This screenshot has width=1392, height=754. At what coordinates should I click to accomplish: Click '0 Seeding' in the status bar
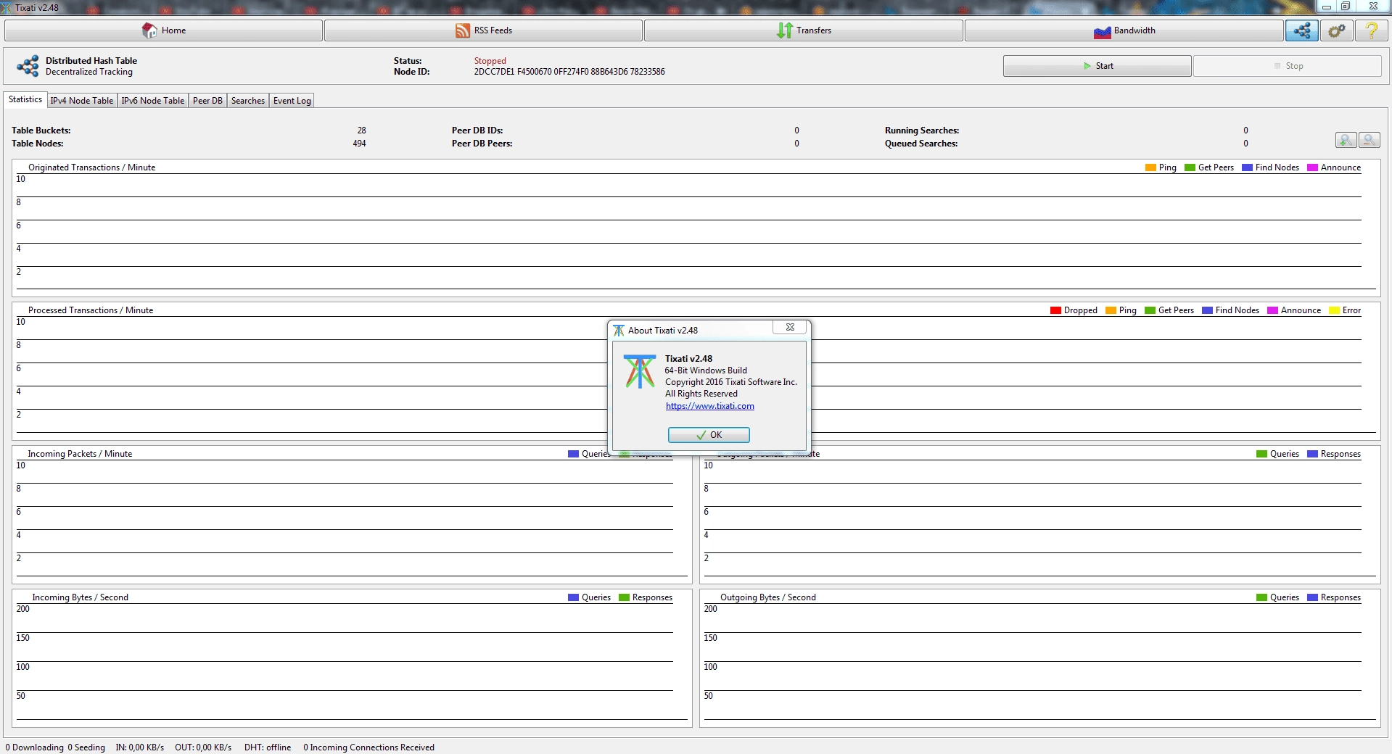(86, 747)
